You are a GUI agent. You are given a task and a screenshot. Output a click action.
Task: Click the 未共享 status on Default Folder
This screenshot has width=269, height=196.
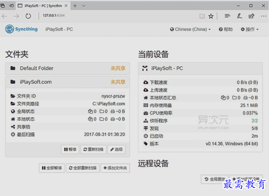coord(118,68)
